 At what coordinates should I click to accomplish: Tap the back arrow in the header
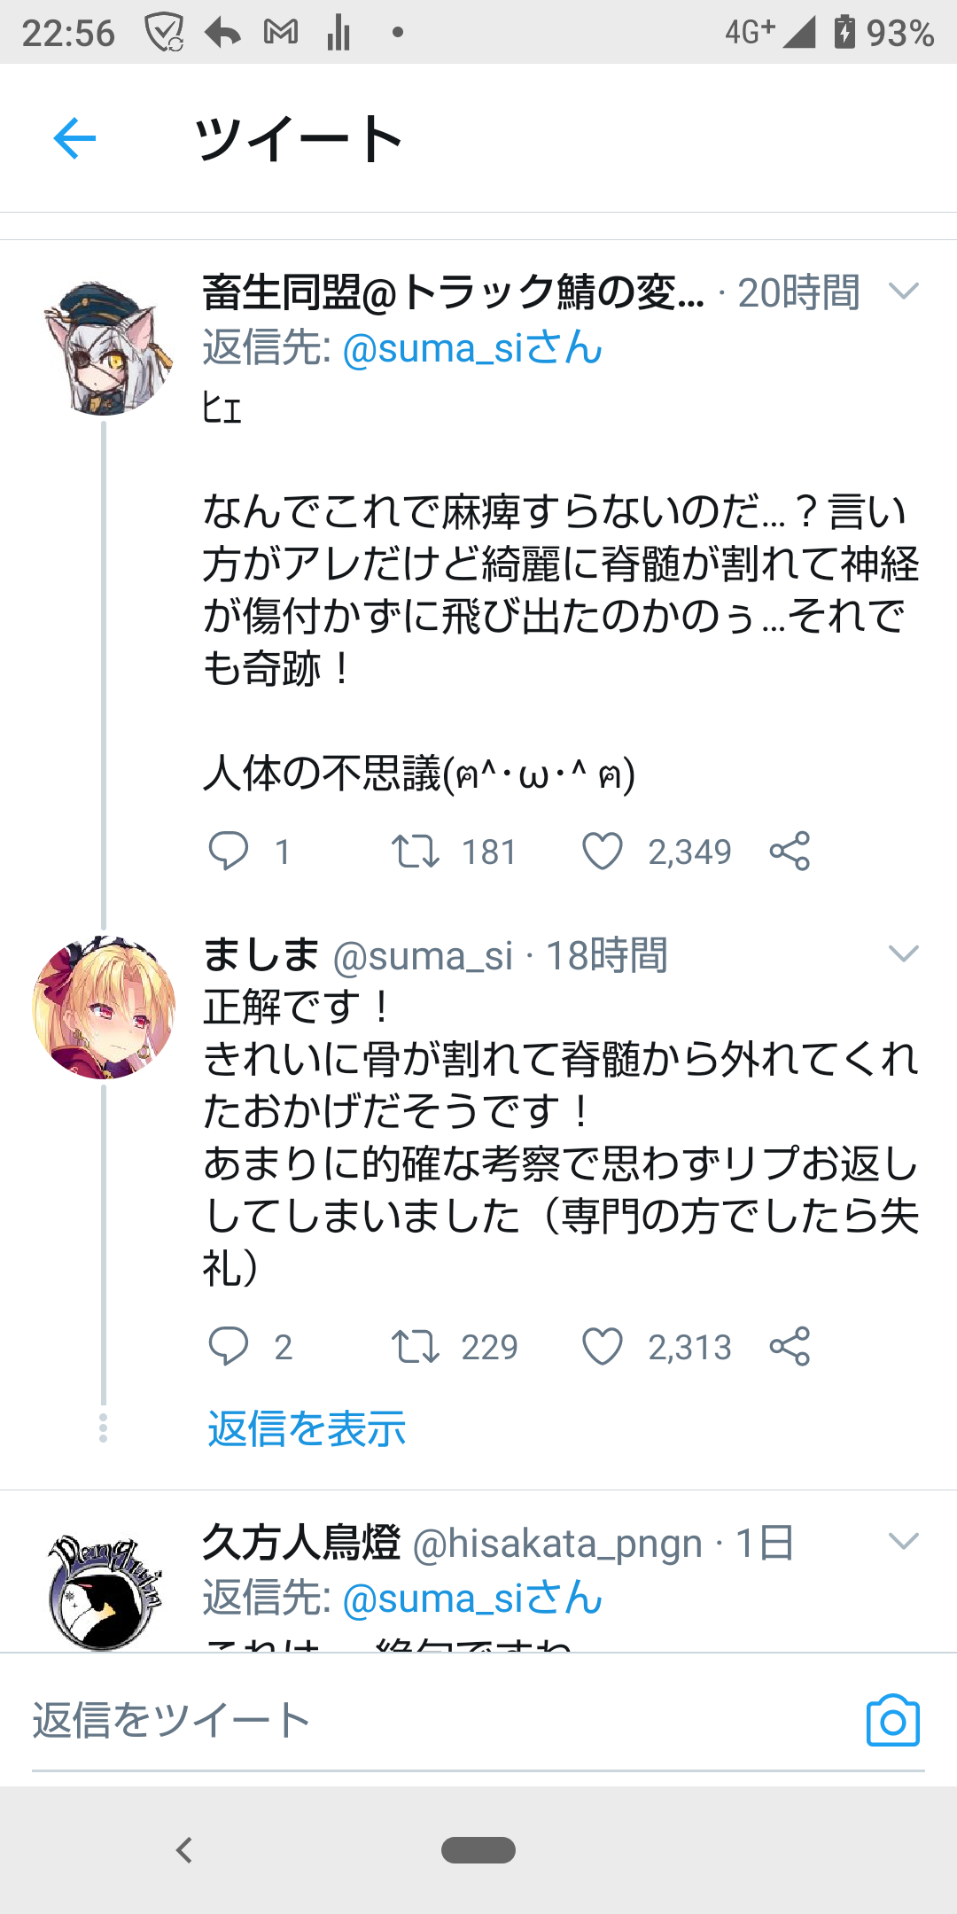(x=74, y=139)
